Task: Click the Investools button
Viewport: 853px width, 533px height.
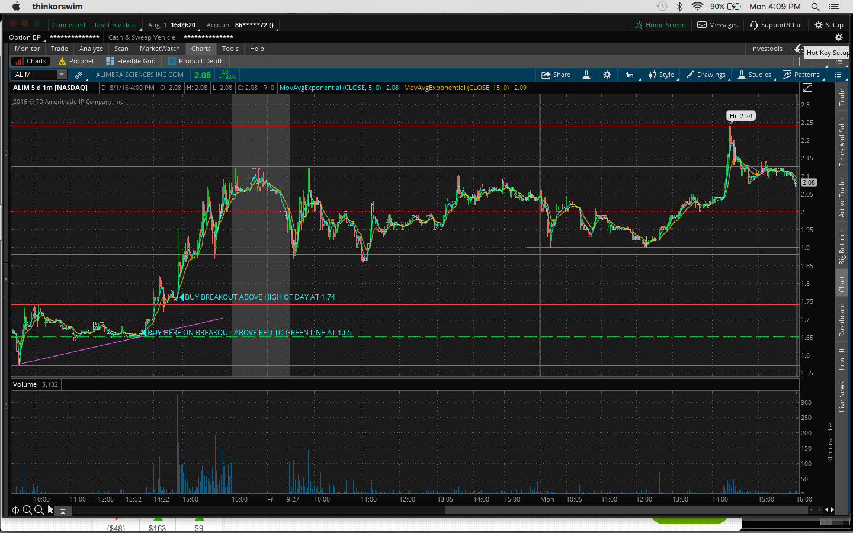Action: click(767, 49)
